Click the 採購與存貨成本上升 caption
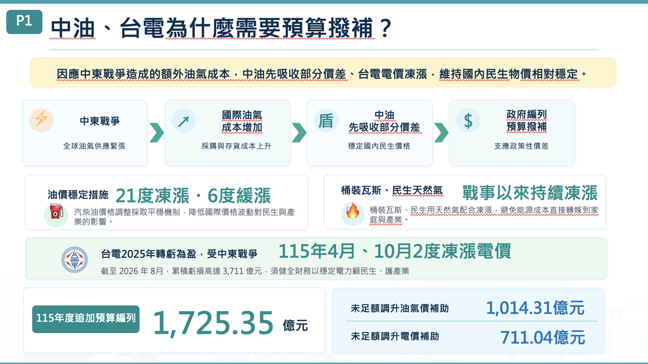Viewport: 648px width, 364px height. 236,146
